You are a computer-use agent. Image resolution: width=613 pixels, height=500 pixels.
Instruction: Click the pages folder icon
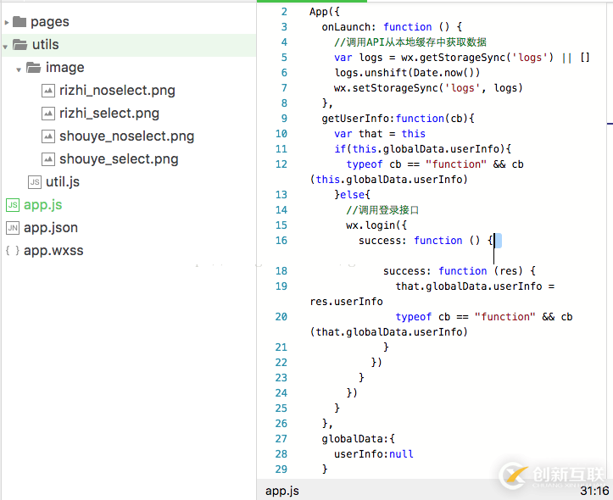(x=20, y=22)
